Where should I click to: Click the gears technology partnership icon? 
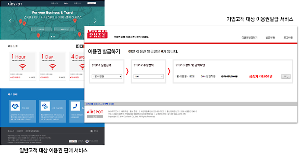(x=45, y=106)
